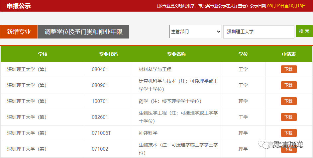Click 下载 for the 神经科学 major
The image size is (313, 158).
tap(288, 133)
